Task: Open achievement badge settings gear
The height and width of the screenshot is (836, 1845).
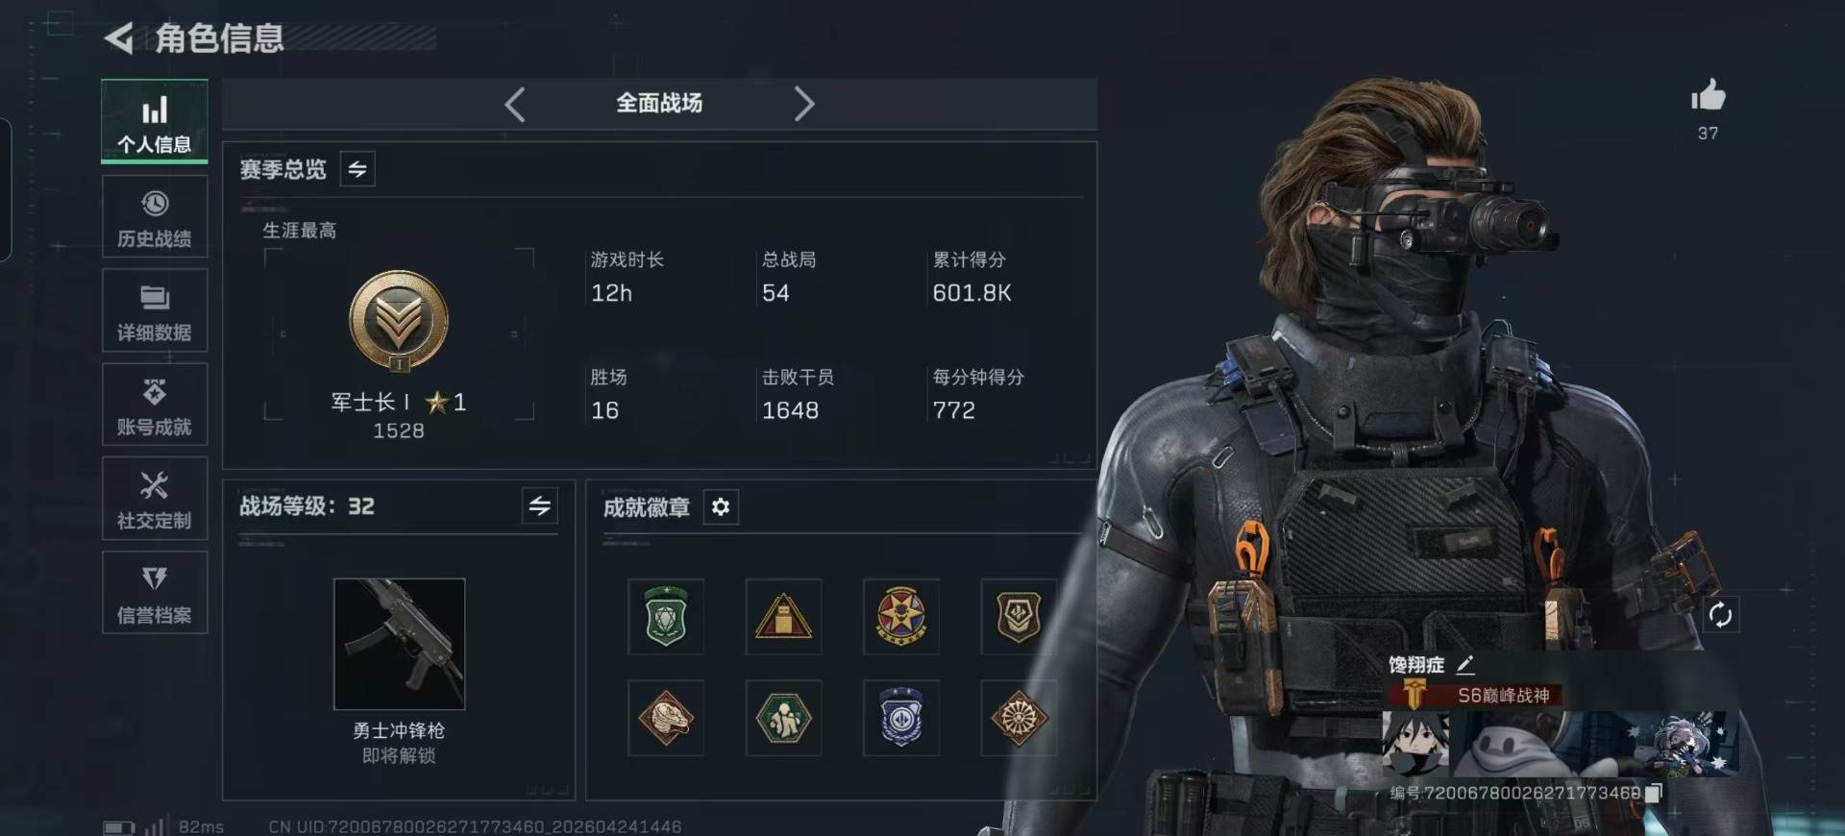Action: pyautogui.click(x=721, y=506)
